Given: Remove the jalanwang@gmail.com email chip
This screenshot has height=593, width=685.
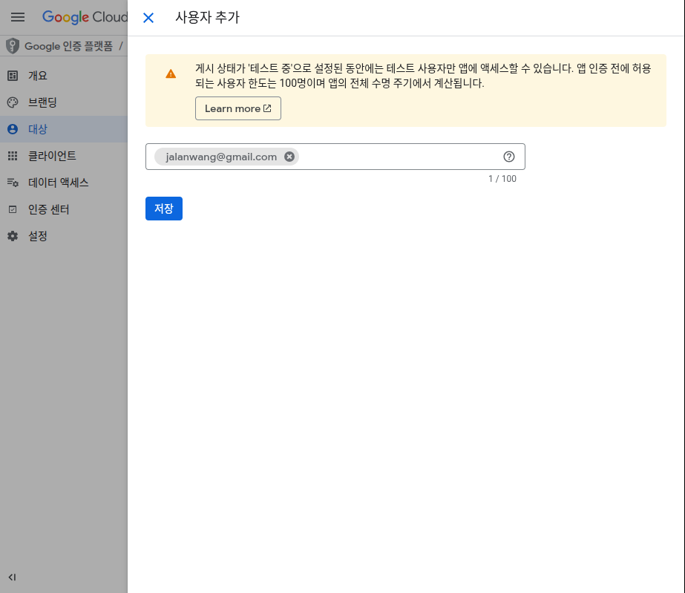Looking at the screenshot, I should 289,157.
